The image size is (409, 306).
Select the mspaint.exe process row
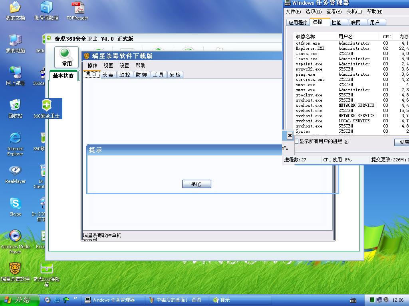pos(351,64)
